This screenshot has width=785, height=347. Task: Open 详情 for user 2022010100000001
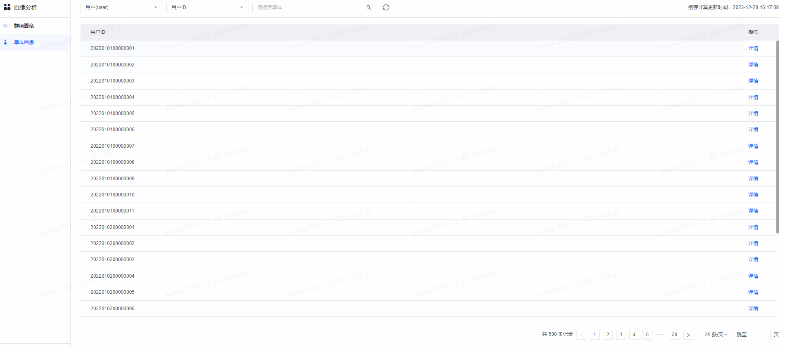click(753, 48)
